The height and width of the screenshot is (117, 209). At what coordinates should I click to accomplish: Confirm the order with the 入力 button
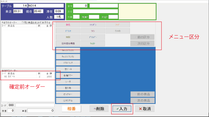(x=122, y=109)
